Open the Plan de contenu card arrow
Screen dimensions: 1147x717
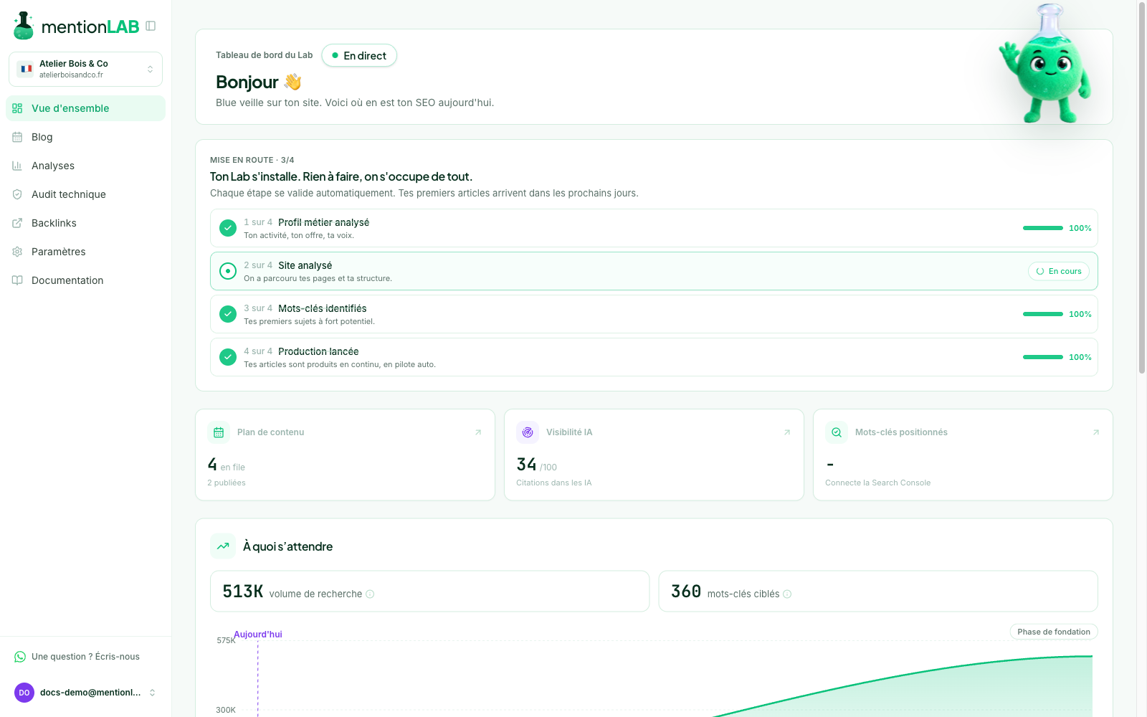[478, 432]
